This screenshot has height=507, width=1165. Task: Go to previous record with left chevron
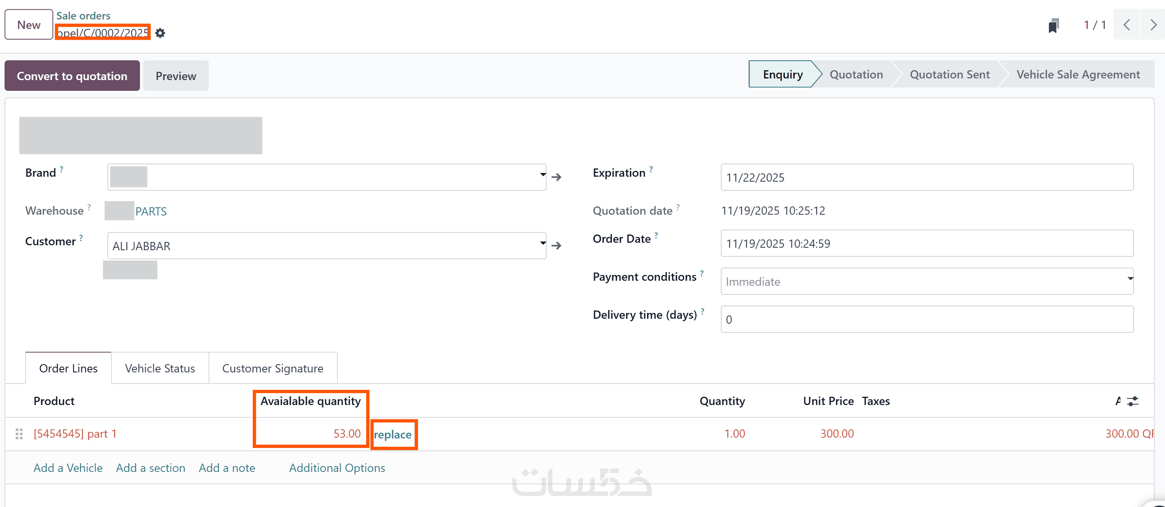(1127, 25)
